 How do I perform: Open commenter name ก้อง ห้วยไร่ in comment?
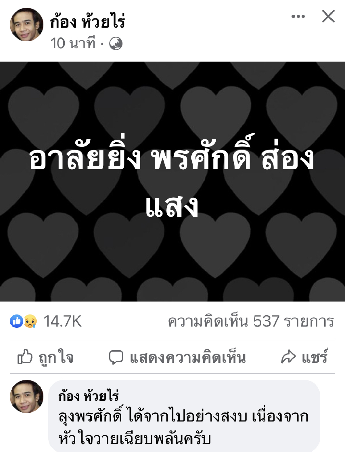point(89,396)
